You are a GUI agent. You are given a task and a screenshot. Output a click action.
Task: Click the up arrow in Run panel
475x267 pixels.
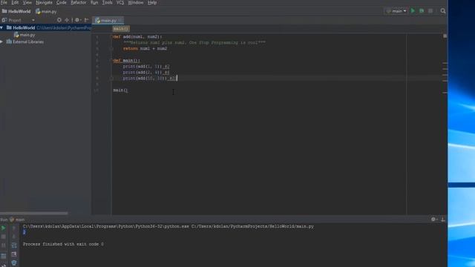pos(14,228)
